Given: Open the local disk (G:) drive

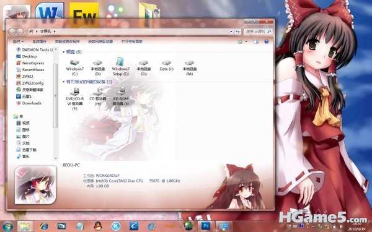Looking at the screenshot, I should pos(144,67).
